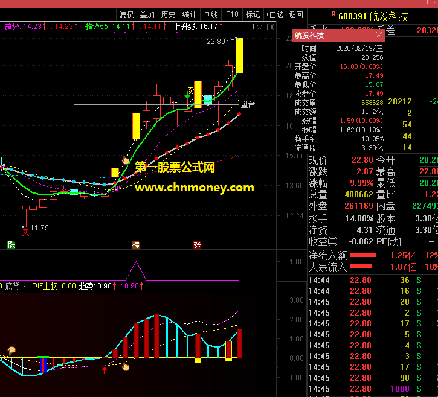The height and width of the screenshot is (397, 438).
Task: Click the red R margin-trading icon
Action: [333, 14]
